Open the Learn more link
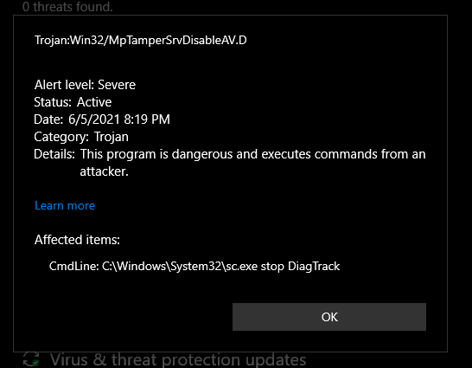Screen dimensions: 472x368 tap(65, 205)
